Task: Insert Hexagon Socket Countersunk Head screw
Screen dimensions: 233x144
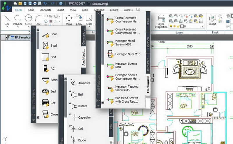Action: click(123, 77)
